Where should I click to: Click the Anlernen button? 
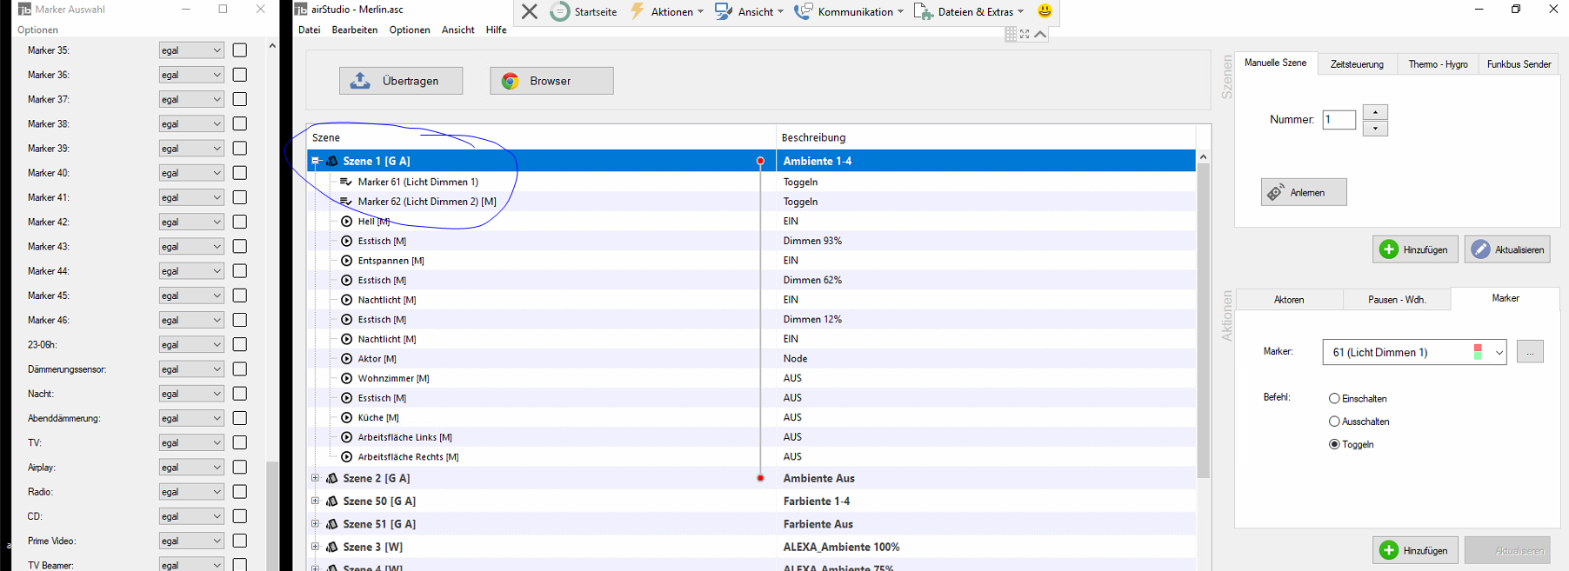point(1304,192)
